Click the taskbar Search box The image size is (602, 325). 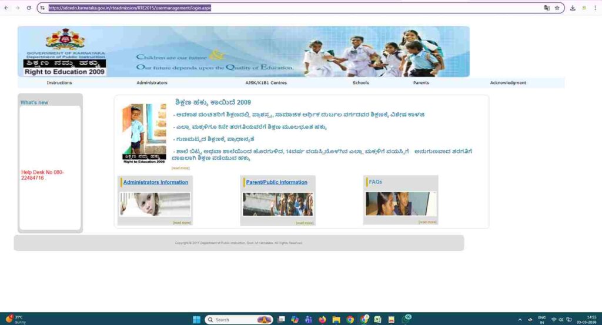239,319
